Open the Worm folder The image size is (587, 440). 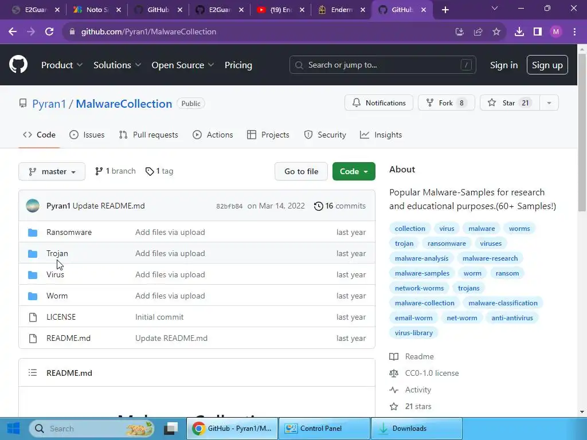click(x=57, y=296)
